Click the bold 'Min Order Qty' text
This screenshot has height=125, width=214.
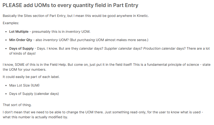[x=21, y=40]
